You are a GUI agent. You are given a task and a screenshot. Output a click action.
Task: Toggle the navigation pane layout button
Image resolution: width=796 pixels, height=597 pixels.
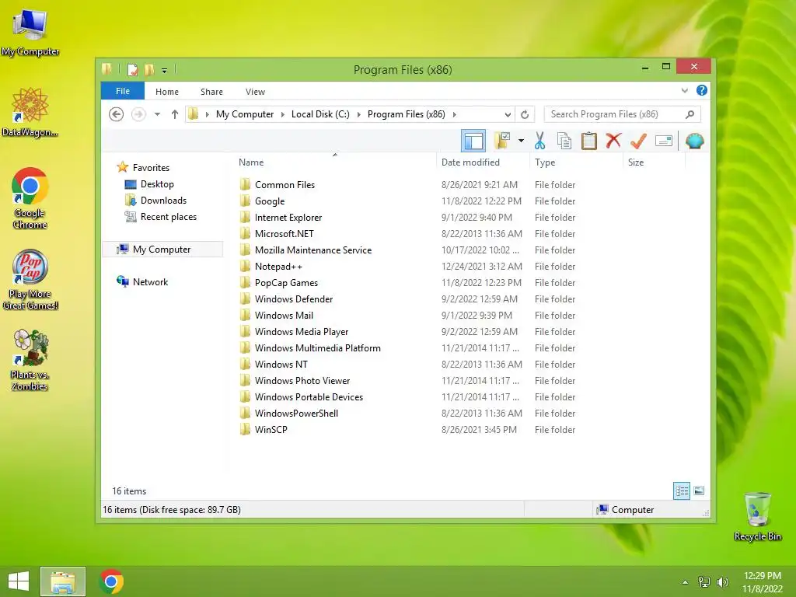pyautogui.click(x=473, y=141)
